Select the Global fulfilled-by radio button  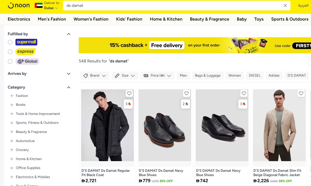(10, 61)
